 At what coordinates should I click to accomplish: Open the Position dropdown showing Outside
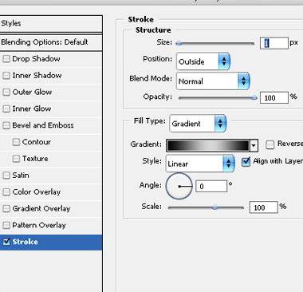point(203,61)
